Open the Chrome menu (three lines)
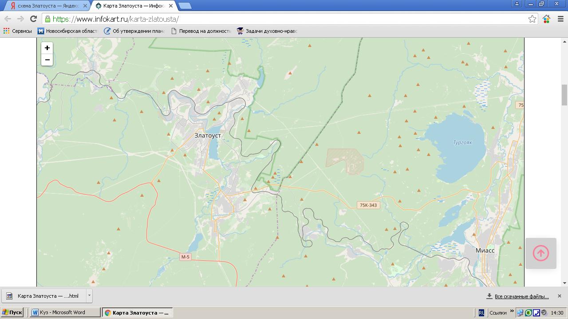Screen dimensions: 568x319 click(x=560, y=19)
